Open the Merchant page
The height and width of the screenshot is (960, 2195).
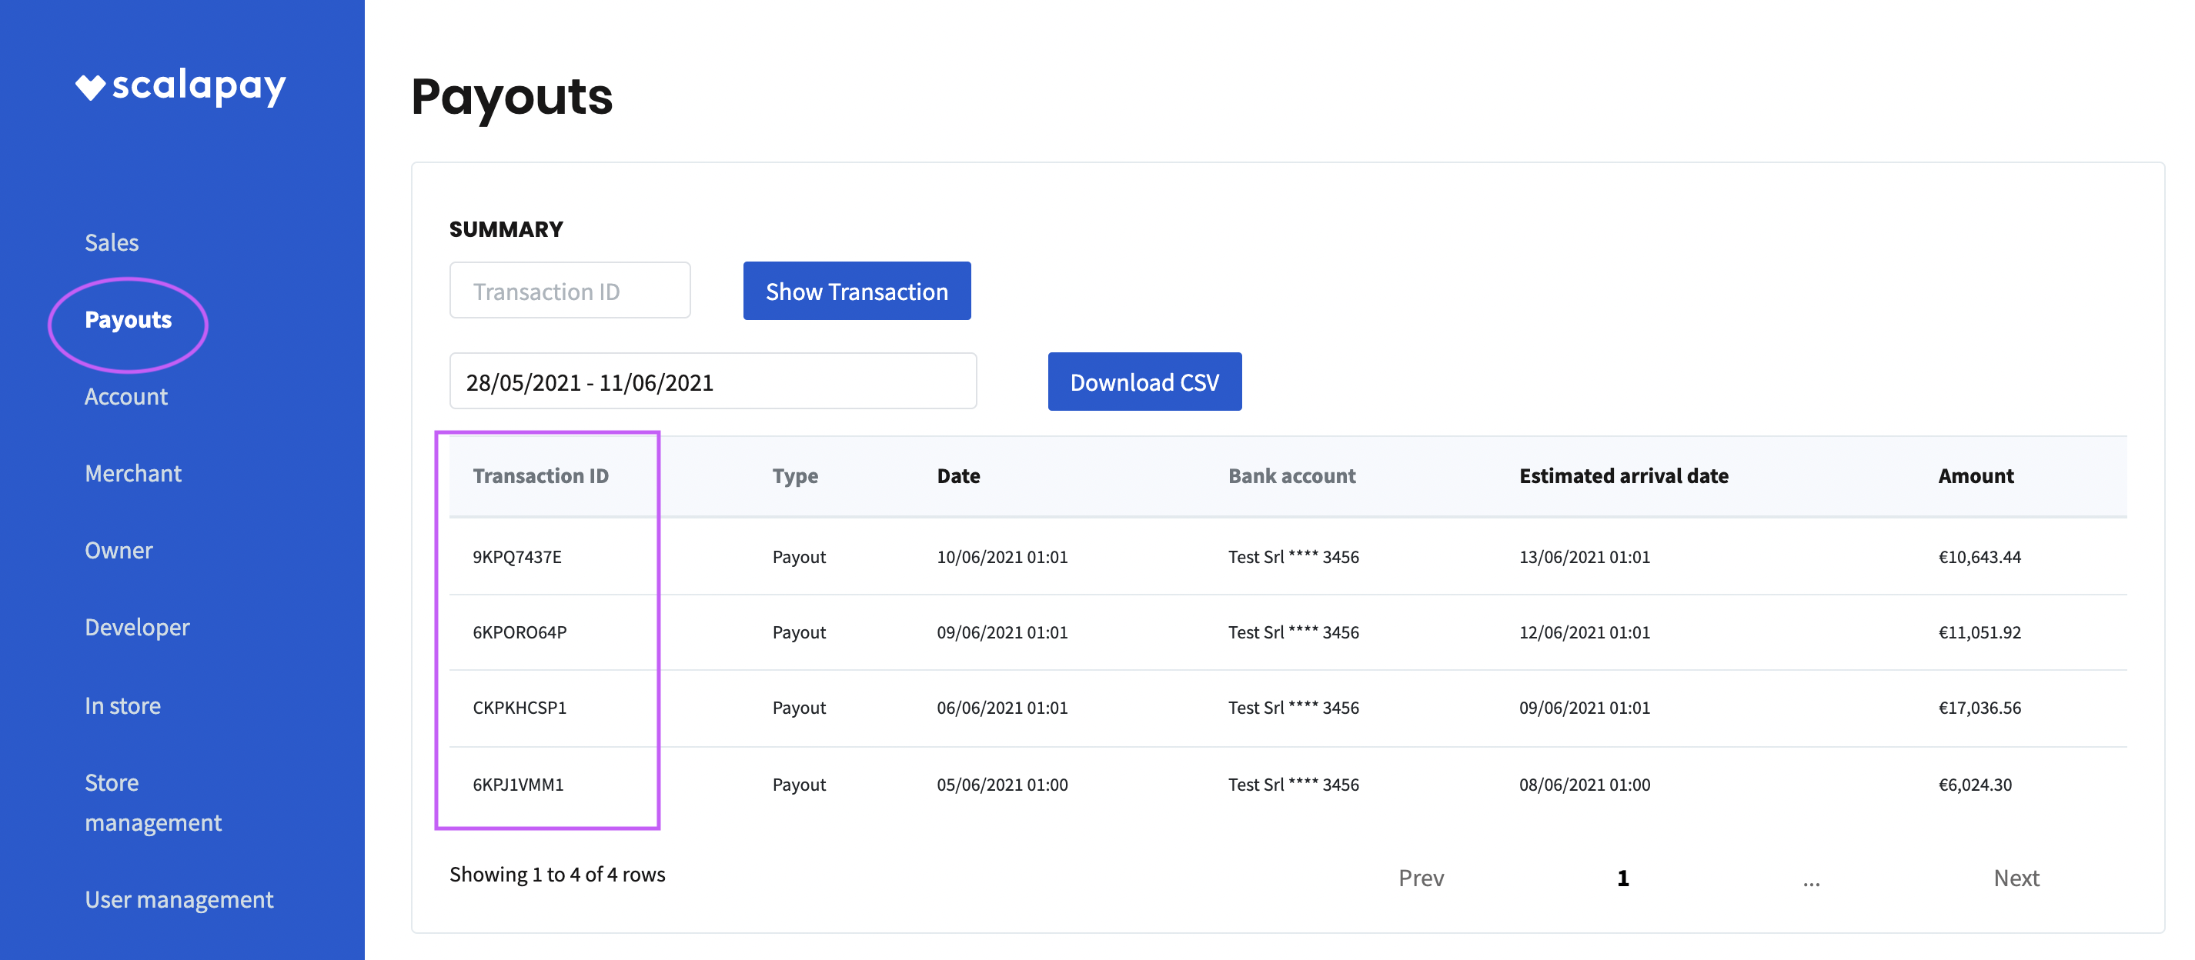tap(133, 474)
